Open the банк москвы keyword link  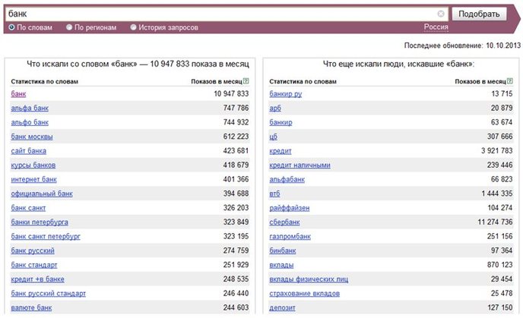32,137
